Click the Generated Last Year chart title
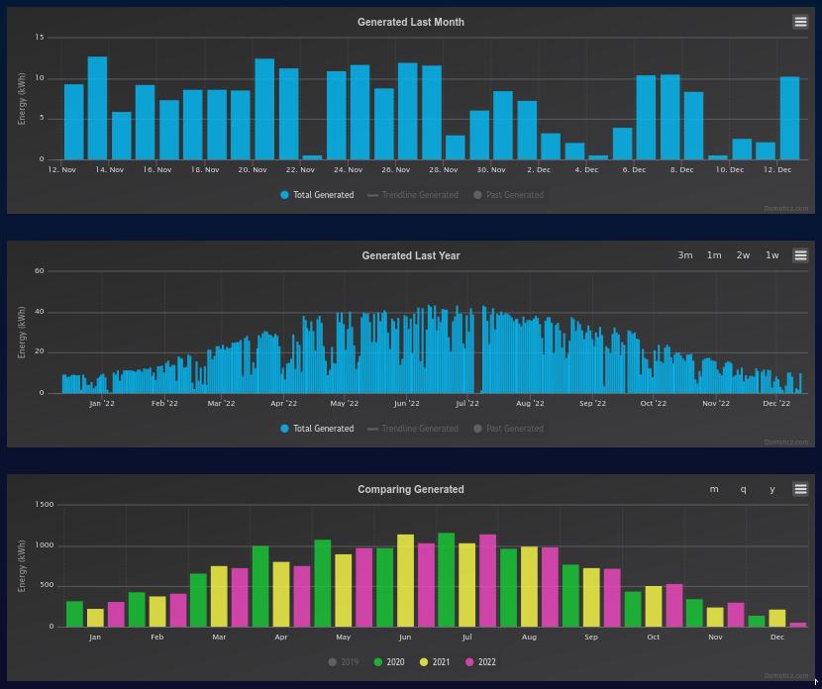Image resolution: width=822 pixels, height=689 pixels. 410,255
